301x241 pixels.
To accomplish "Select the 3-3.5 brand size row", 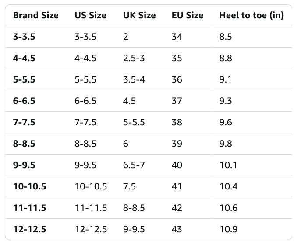I will [x=24, y=37].
